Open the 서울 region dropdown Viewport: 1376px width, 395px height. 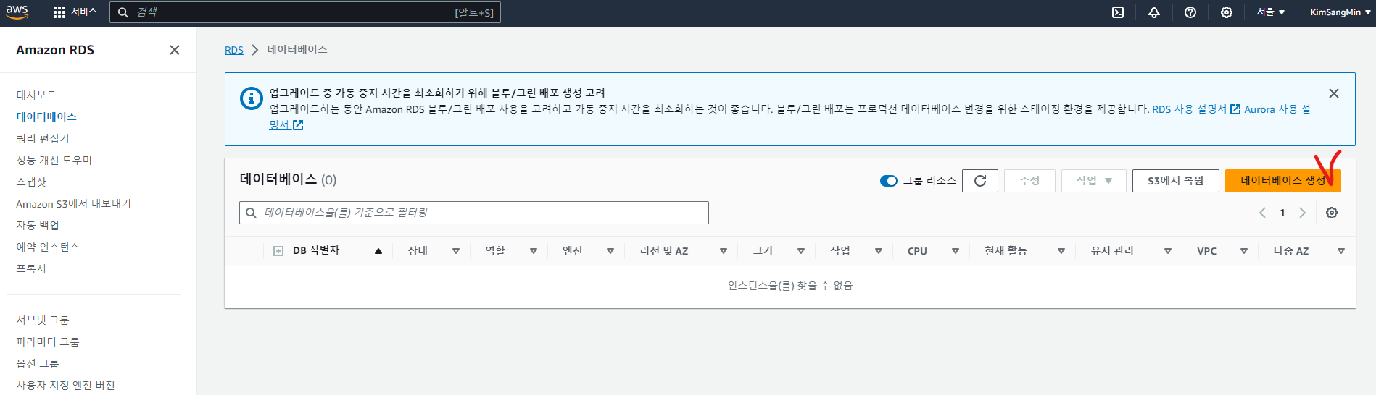pyautogui.click(x=1271, y=12)
